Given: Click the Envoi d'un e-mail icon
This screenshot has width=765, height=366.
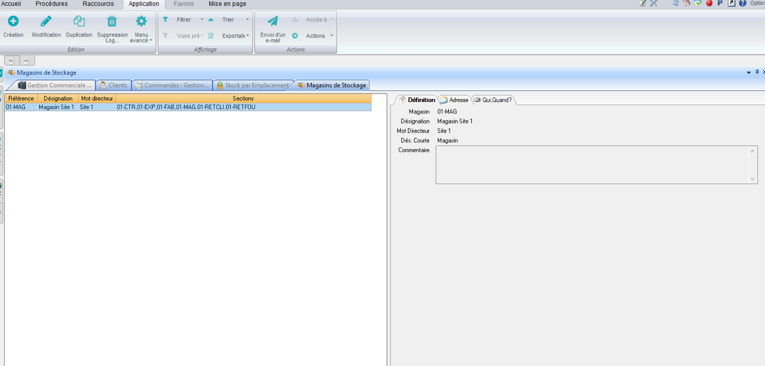Looking at the screenshot, I should pos(273,21).
